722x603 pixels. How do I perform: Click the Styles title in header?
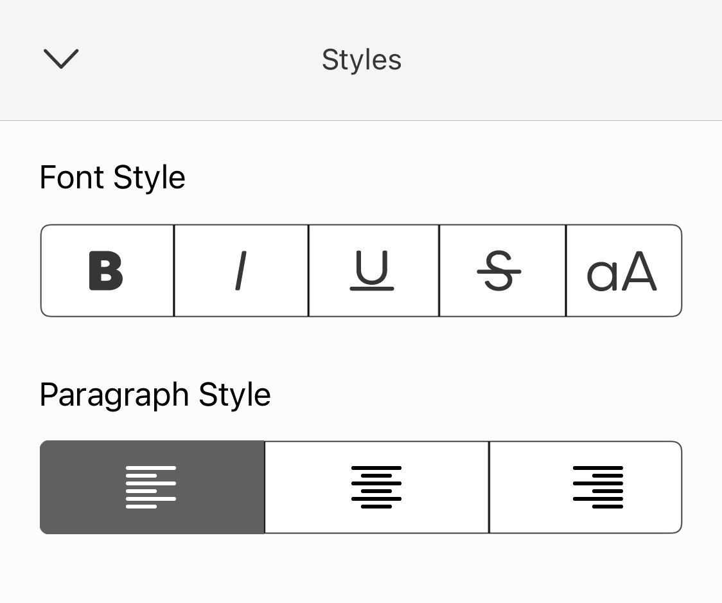tap(362, 60)
